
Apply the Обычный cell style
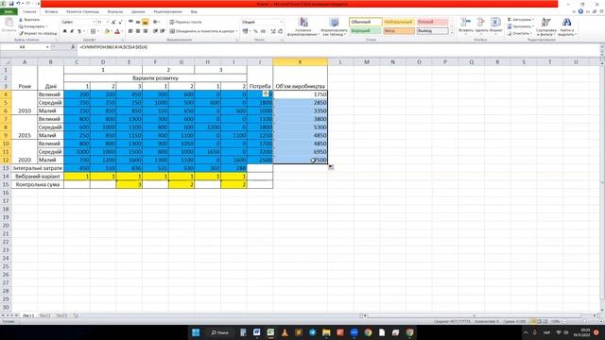[x=366, y=22]
